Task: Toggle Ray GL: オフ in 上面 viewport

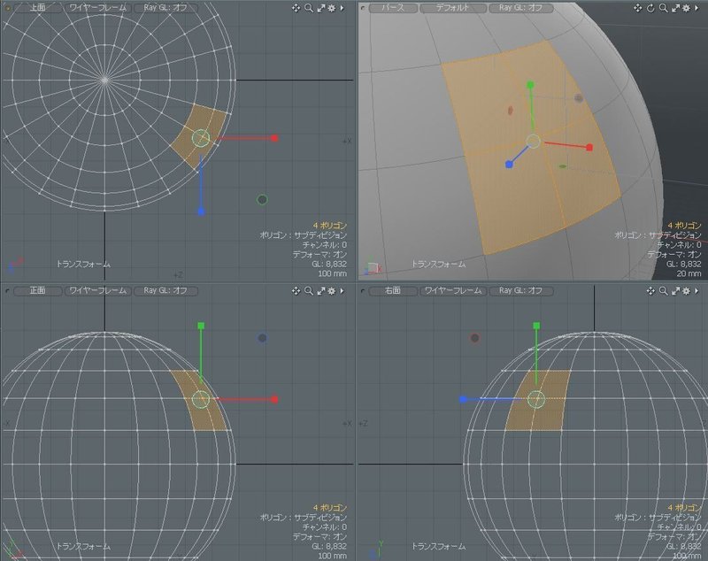Action: click(x=165, y=8)
